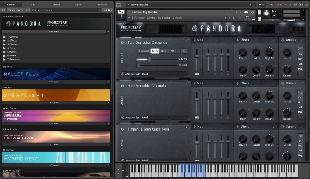Open Mallet Flux Instruments dropdown arrow
Viewport: 310px width, 179px height.
coord(108,82)
